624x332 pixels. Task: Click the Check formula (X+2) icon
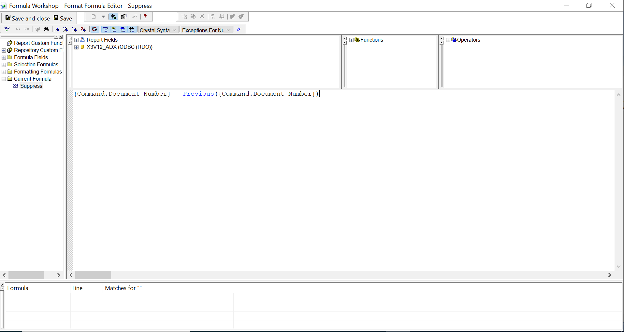[7, 29]
